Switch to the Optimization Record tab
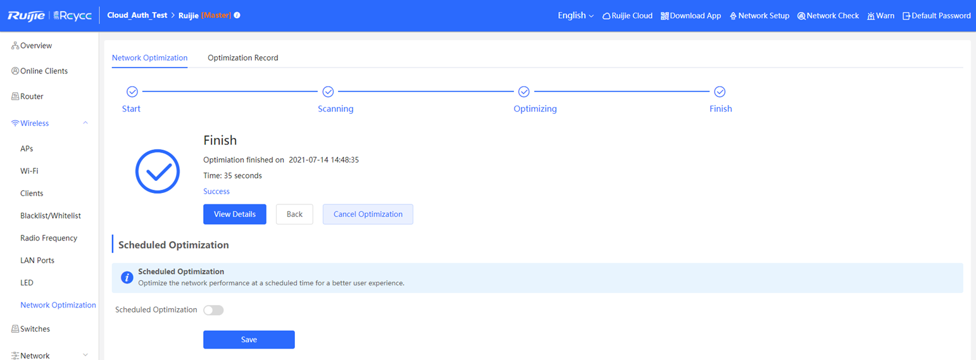This screenshot has width=976, height=360. pos(243,58)
